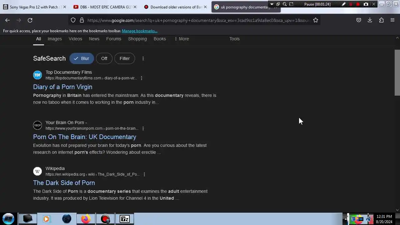The image size is (400, 225).
Task: Turn SafeSearch Off
Action: (x=104, y=58)
